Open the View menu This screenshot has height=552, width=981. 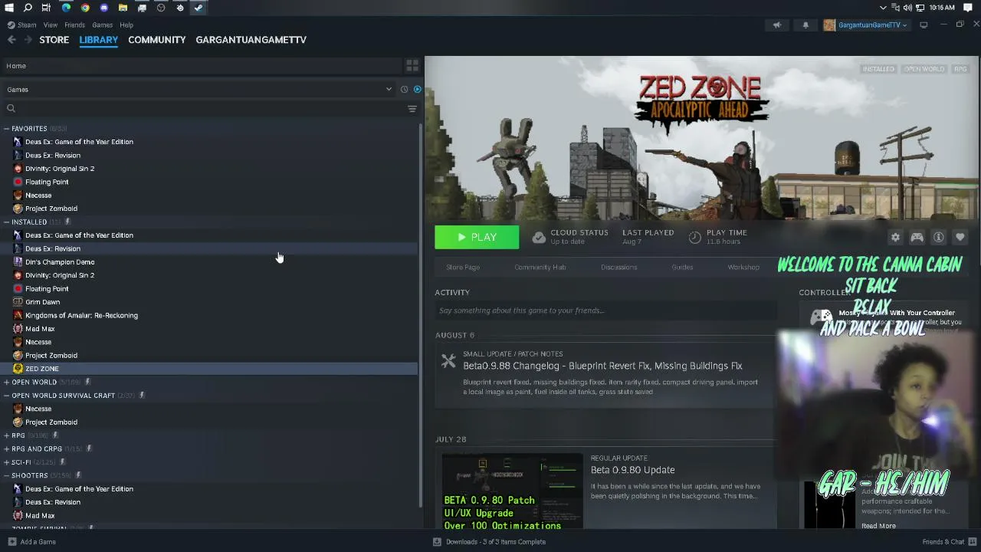tap(51, 25)
